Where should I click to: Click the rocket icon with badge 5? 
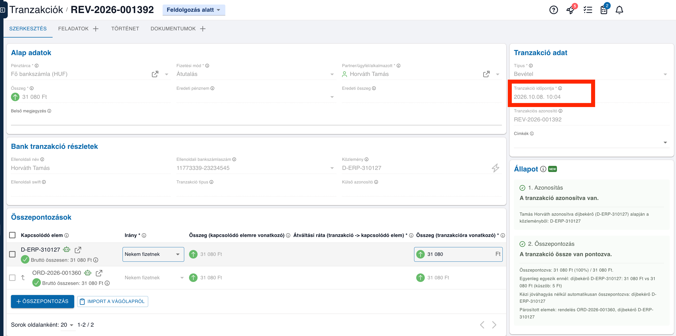(x=571, y=10)
